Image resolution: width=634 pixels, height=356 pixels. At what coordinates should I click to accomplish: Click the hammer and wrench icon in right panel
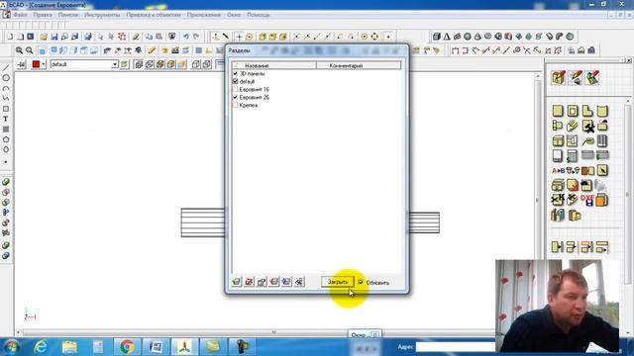[x=587, y=127]
